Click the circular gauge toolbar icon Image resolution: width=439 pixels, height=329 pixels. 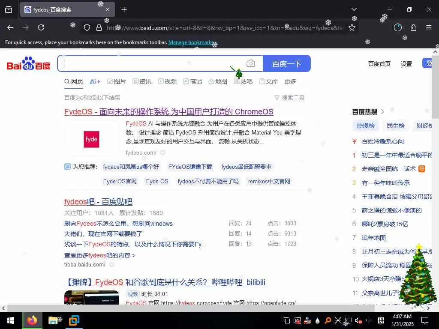[397, 27]
